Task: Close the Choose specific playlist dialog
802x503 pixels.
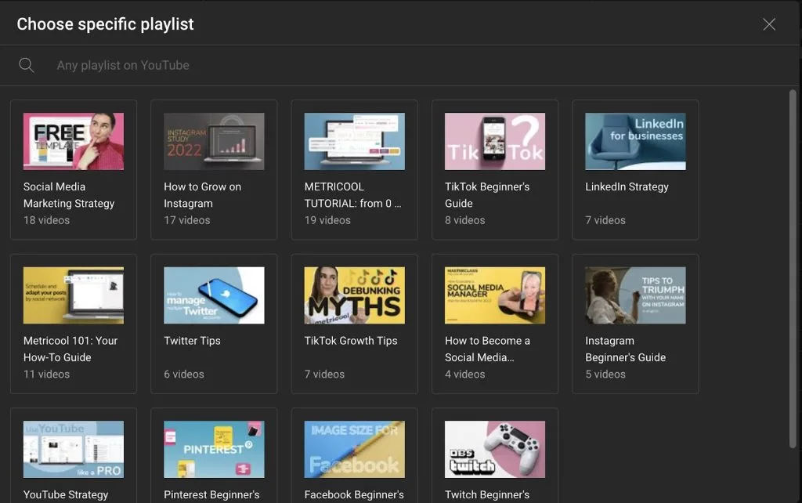Action: 769,24
